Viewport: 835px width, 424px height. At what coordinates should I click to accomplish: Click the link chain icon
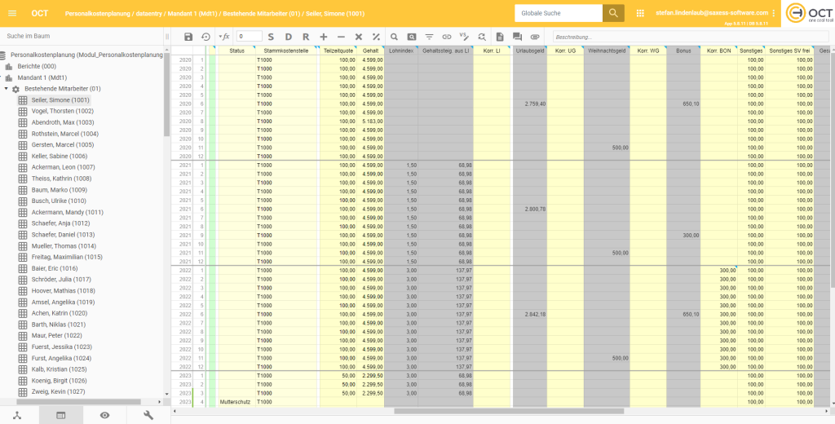tap(447, 37)
